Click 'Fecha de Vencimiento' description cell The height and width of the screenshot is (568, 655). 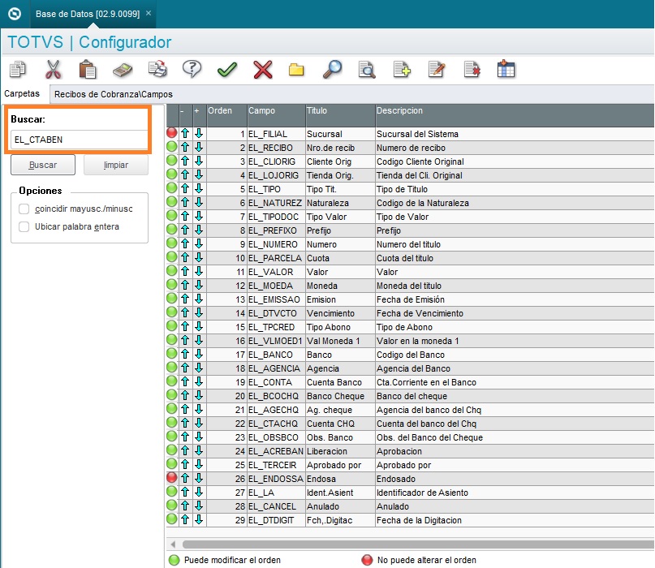click(515, 313)
